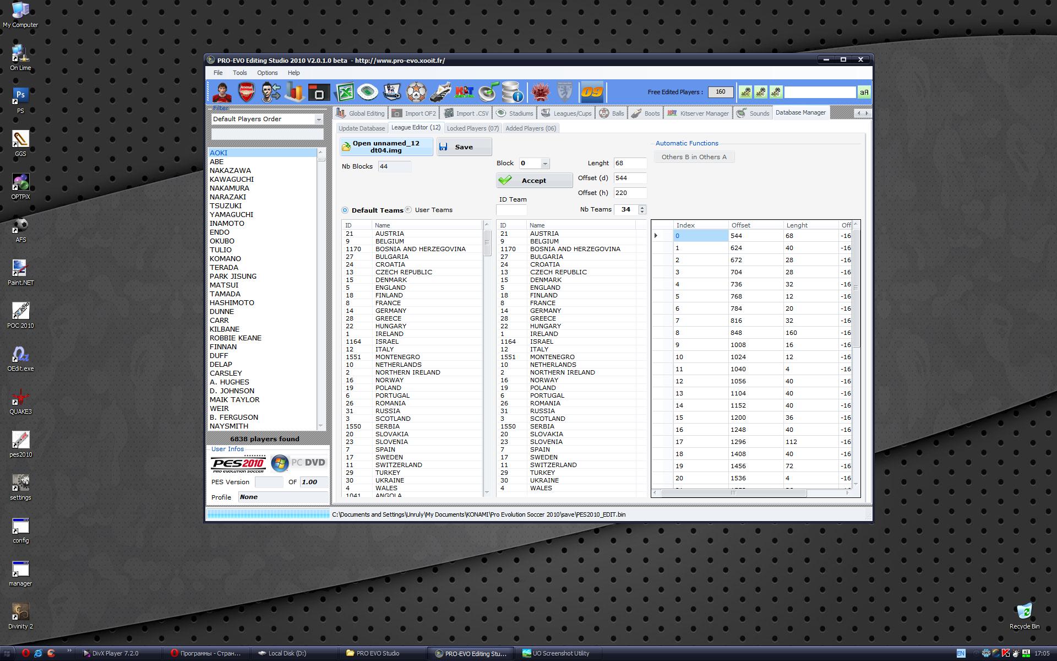
Task: Click the second abc search icon
Action: click(x=760, y=92)
